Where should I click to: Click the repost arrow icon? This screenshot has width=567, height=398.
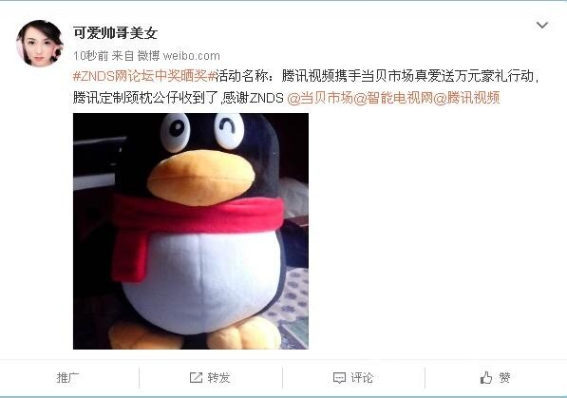196,377
